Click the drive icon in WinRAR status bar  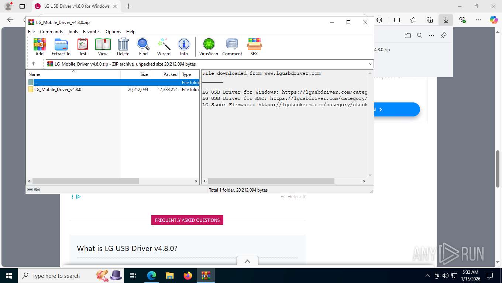point(30,190)
